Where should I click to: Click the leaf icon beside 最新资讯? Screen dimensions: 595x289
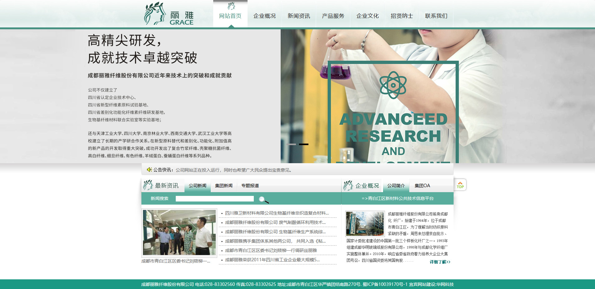(148, 185)
